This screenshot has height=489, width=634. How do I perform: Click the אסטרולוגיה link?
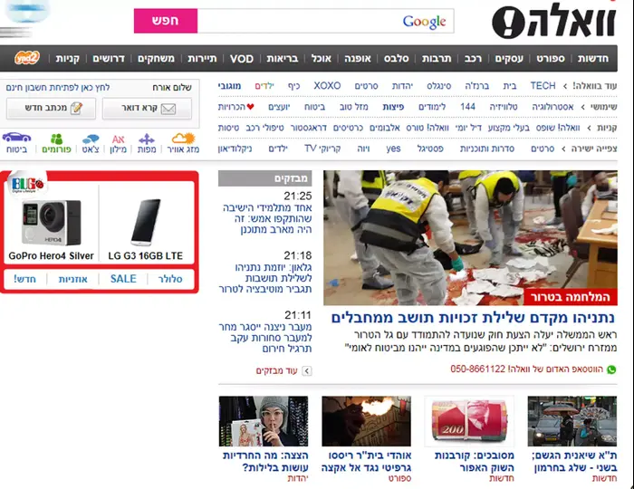coord(552,107)
